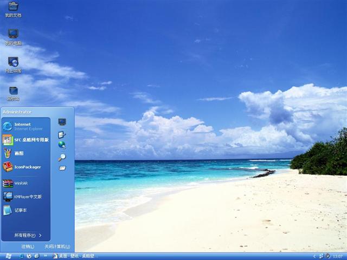Open the 网上邻居 desktop icon
The image size is (347, 260).
[x=13, y=65]
